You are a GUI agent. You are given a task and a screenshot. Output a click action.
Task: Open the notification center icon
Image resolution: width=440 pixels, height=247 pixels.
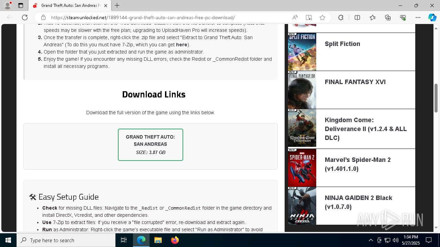[x=429, y=240]
